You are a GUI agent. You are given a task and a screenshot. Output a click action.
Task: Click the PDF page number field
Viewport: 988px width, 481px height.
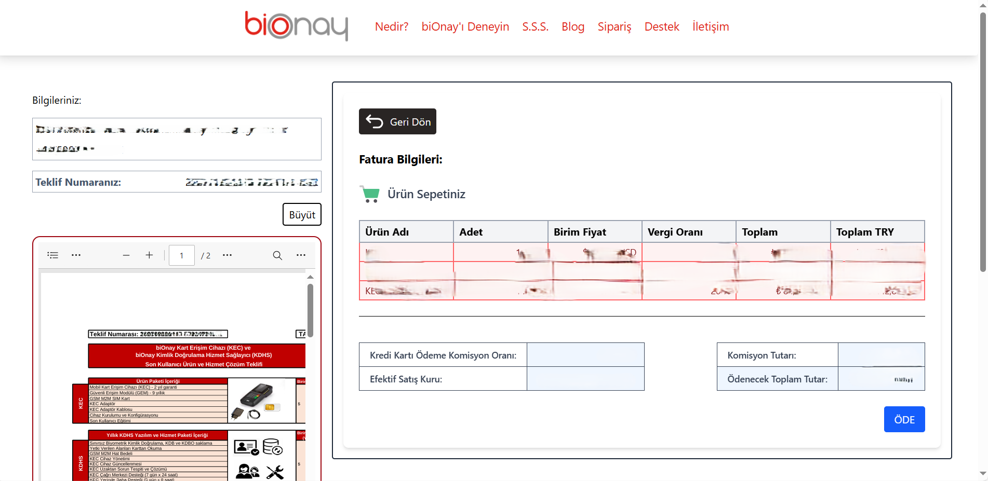tap(181, 255)
